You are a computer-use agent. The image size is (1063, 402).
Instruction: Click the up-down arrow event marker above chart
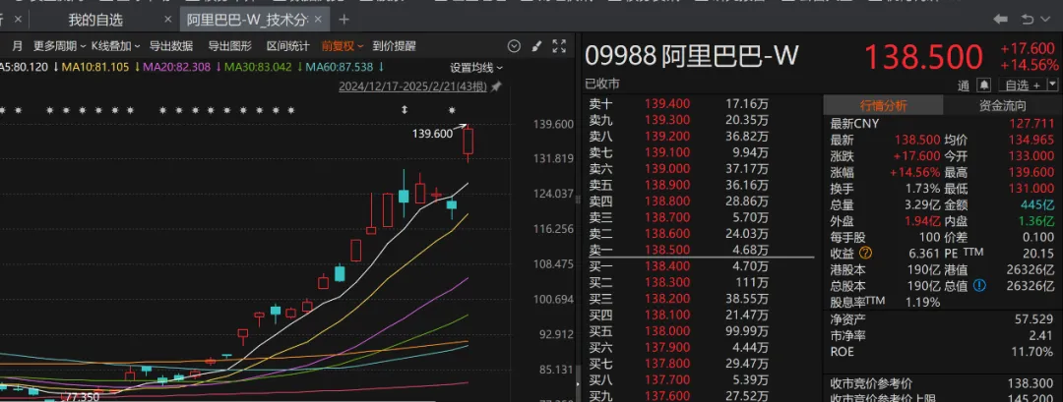405,110
